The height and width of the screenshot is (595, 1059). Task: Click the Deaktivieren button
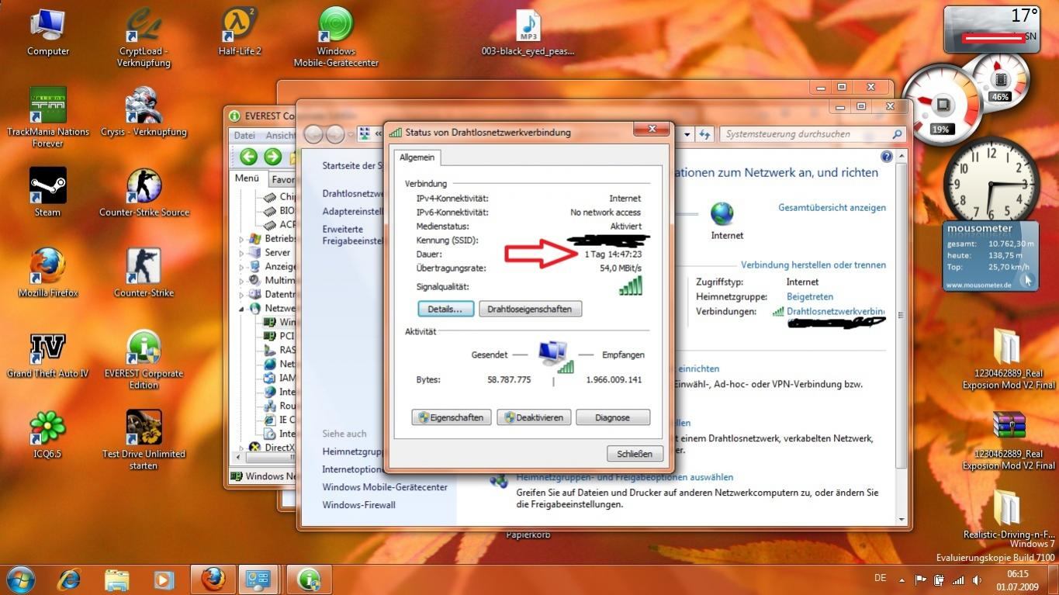(534, 417)
